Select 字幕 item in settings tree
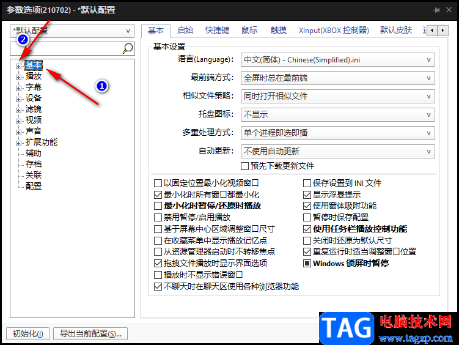 [34, 87]
